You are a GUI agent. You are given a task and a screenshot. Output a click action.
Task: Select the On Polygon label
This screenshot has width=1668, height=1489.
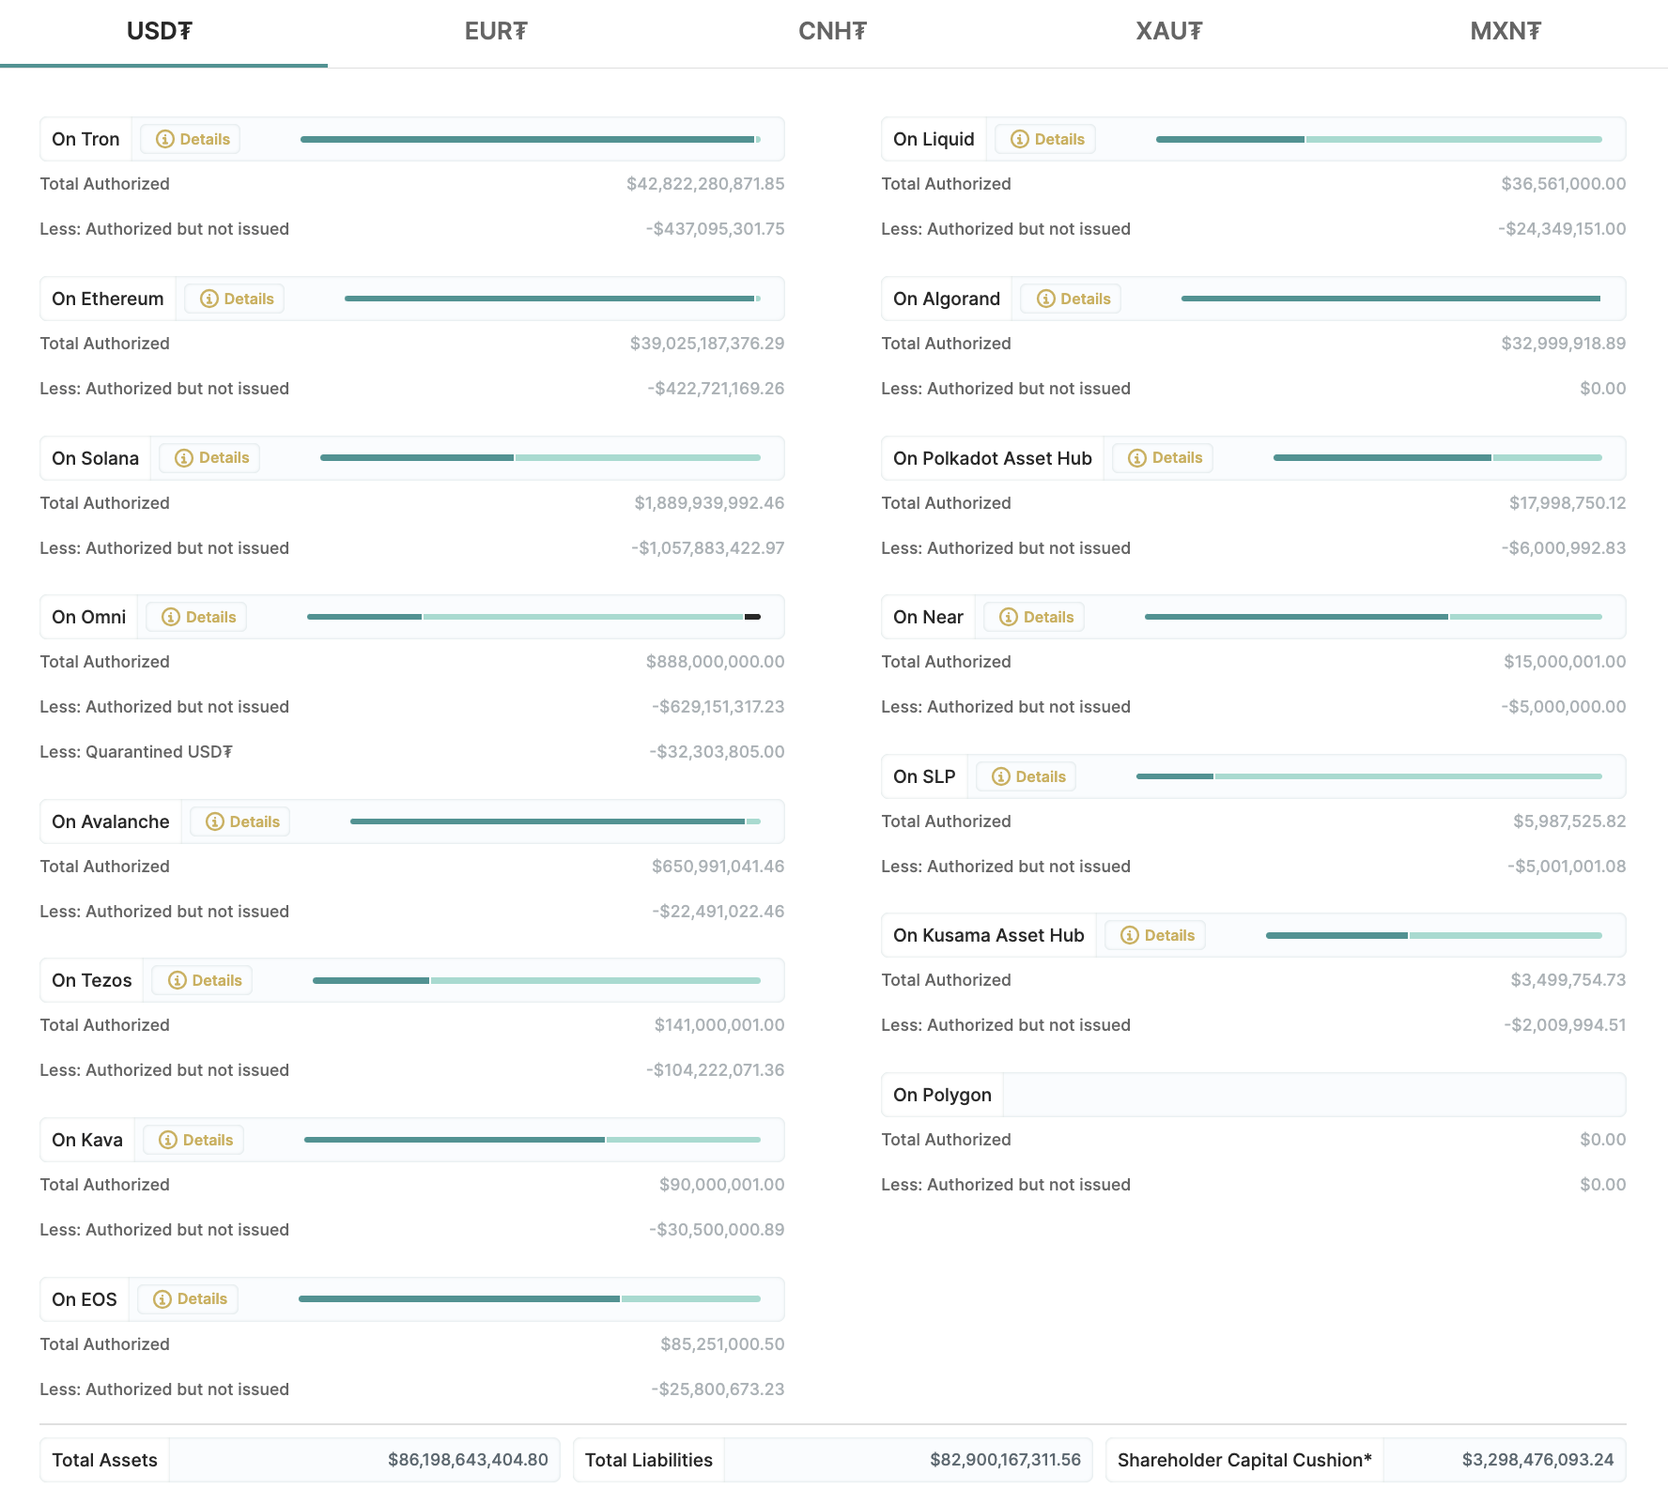coord(942,1095)
